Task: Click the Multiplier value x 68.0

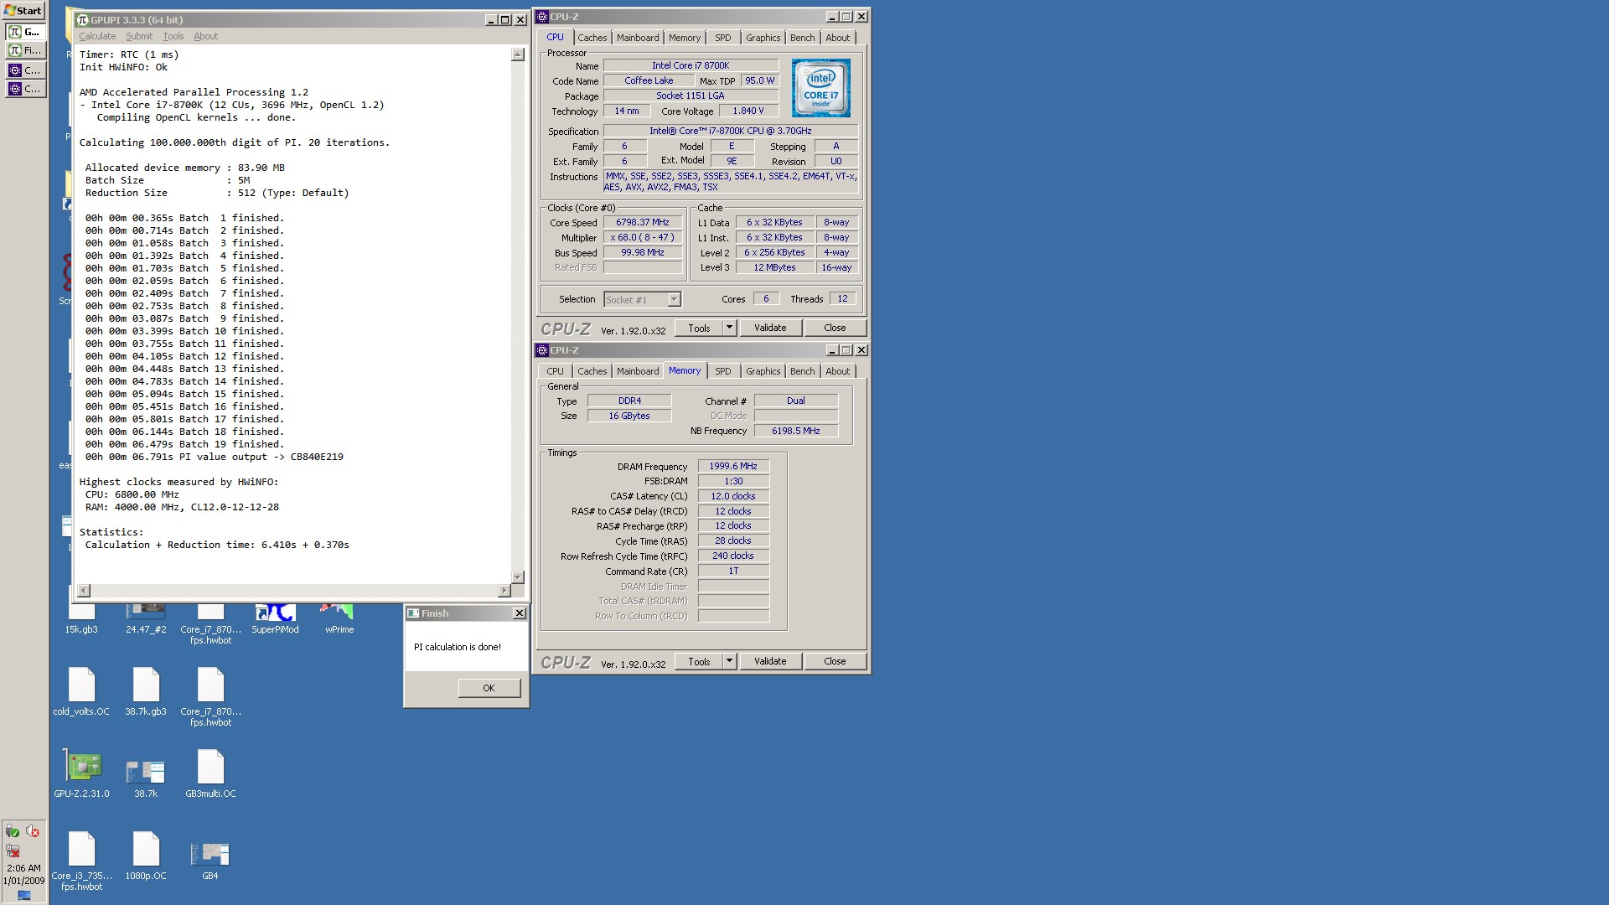Action: tap(643, 237)
